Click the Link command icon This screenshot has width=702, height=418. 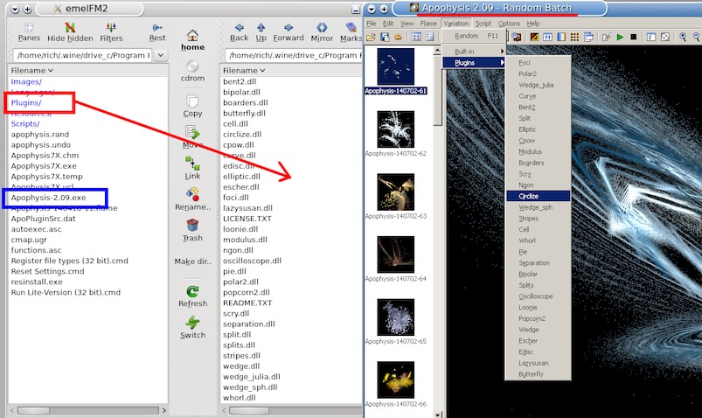pos(192,163)
